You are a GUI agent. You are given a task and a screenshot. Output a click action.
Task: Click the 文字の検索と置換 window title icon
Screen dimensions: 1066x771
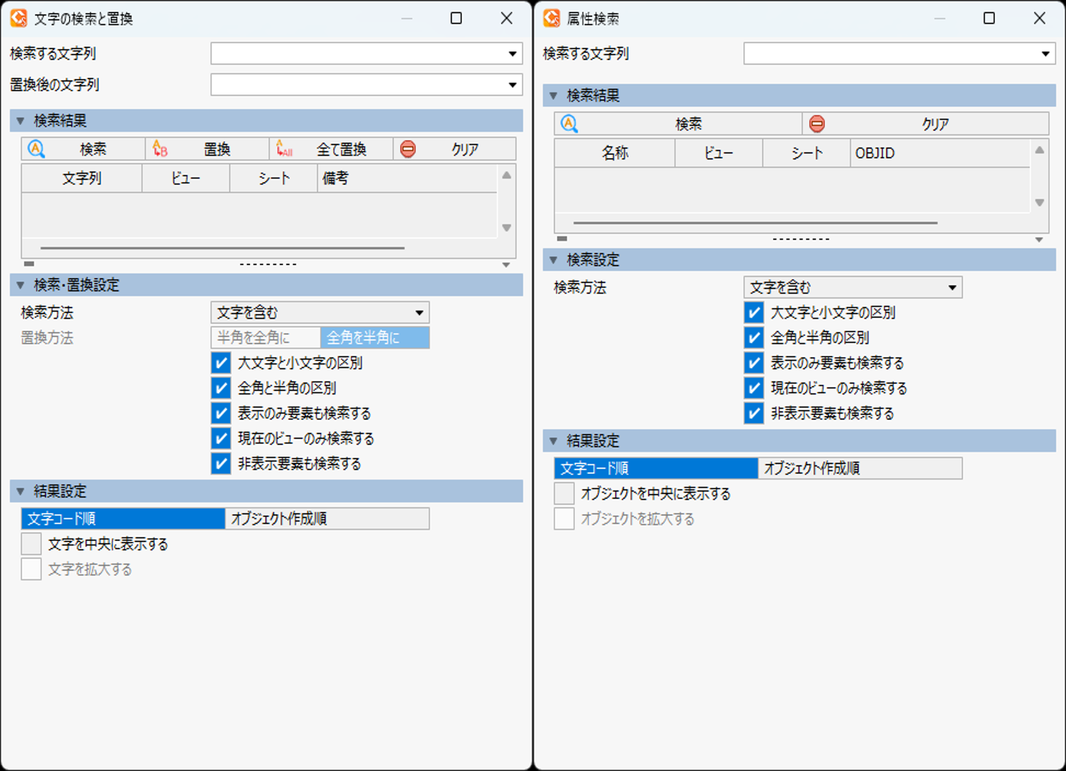pyautogui.click(x=19, y=18)
